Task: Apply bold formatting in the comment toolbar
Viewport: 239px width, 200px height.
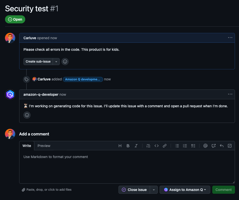Action: pos(128,146)
